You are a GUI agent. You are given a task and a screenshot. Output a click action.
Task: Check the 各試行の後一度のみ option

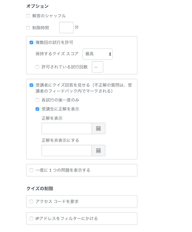tap(37, 100)
